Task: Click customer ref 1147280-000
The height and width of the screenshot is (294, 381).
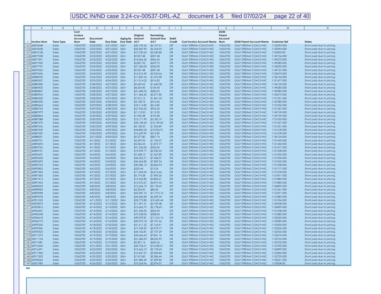Action: tap(279, 101)
